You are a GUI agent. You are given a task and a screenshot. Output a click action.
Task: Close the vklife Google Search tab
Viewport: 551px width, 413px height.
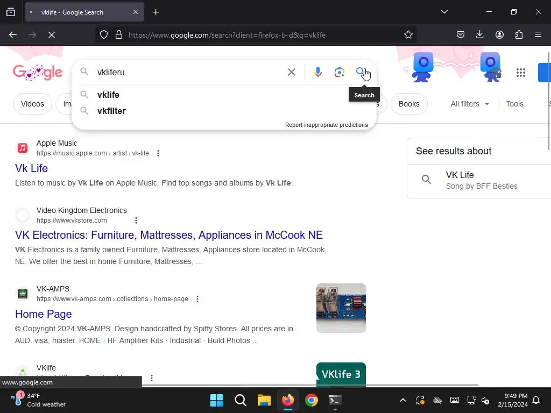click(x=136, y=12)
